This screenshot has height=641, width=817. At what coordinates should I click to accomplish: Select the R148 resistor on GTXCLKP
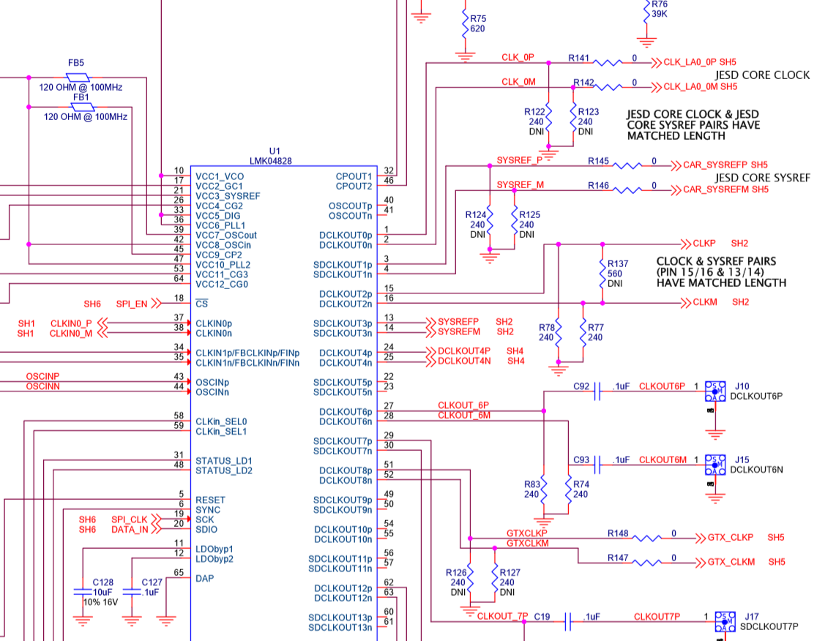[647, 539]
